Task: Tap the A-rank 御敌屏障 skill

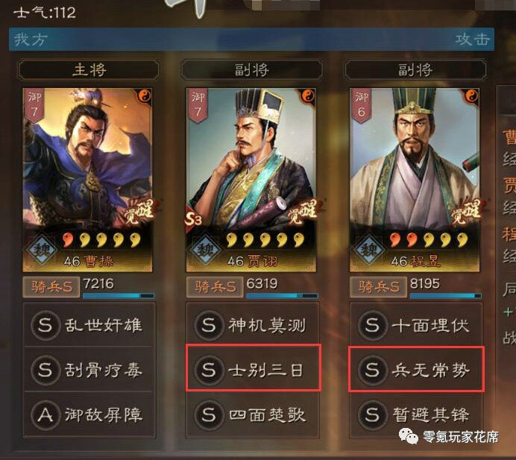Action: 89,415
